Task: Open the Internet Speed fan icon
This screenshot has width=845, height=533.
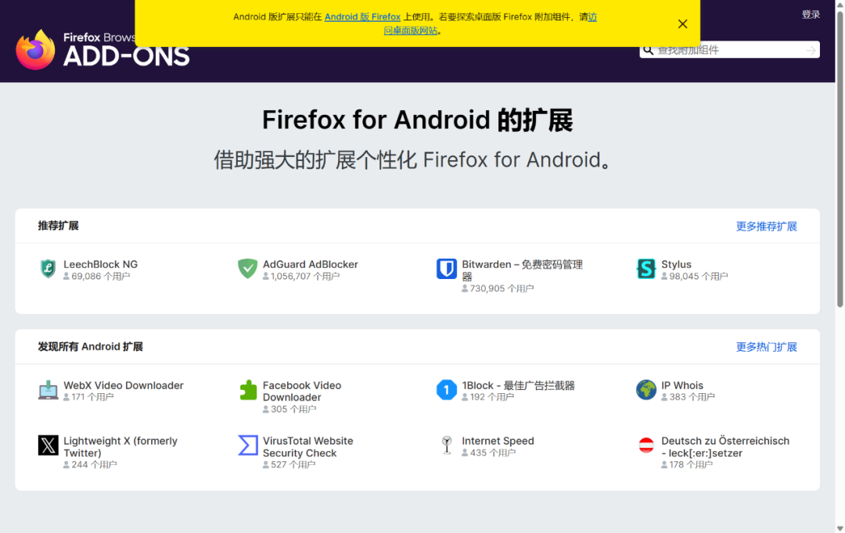Action: [x=447, y=445]
